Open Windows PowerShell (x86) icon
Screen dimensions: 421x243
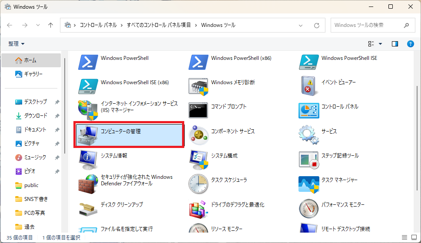click(x=199, y=62)
